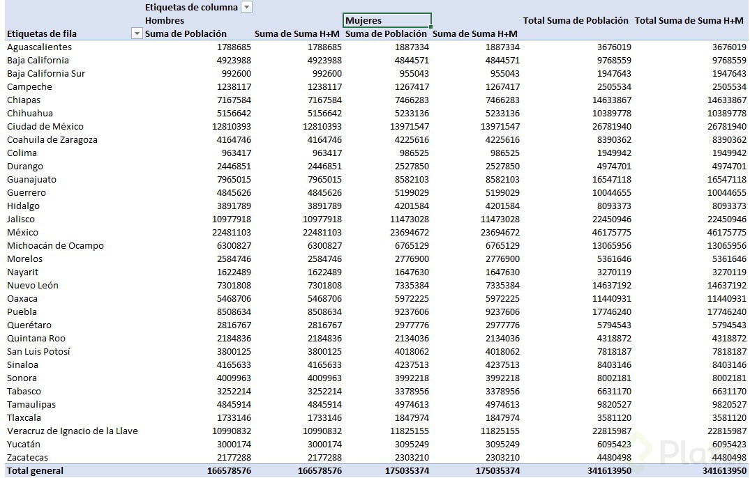
Task: Click the Etiquetas de columna label
Action: pyautogui.click(x=191, y=7)
